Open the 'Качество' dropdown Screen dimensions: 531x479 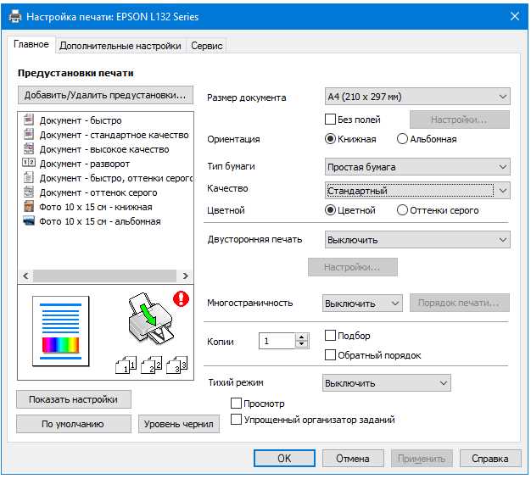[417, 191]
